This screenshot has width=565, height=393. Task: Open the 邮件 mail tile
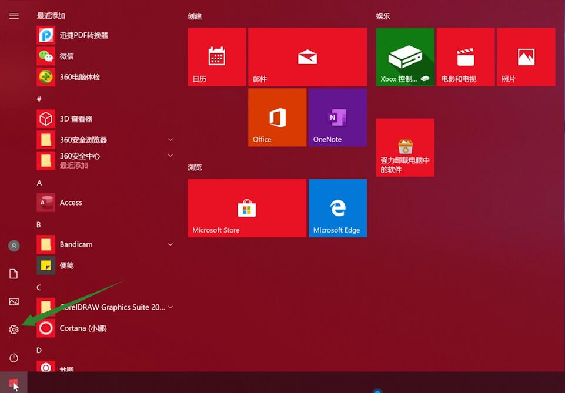[307, 57]
